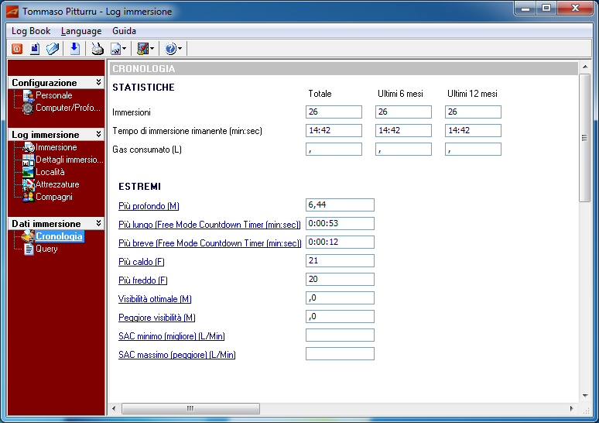Open the SAC massimo (peggiore) link
Screen dimensions: 599x423
click(x=177, y=355)
